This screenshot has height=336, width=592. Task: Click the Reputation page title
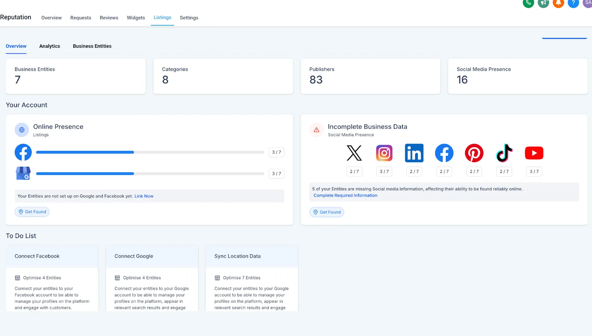click(16, 17)
